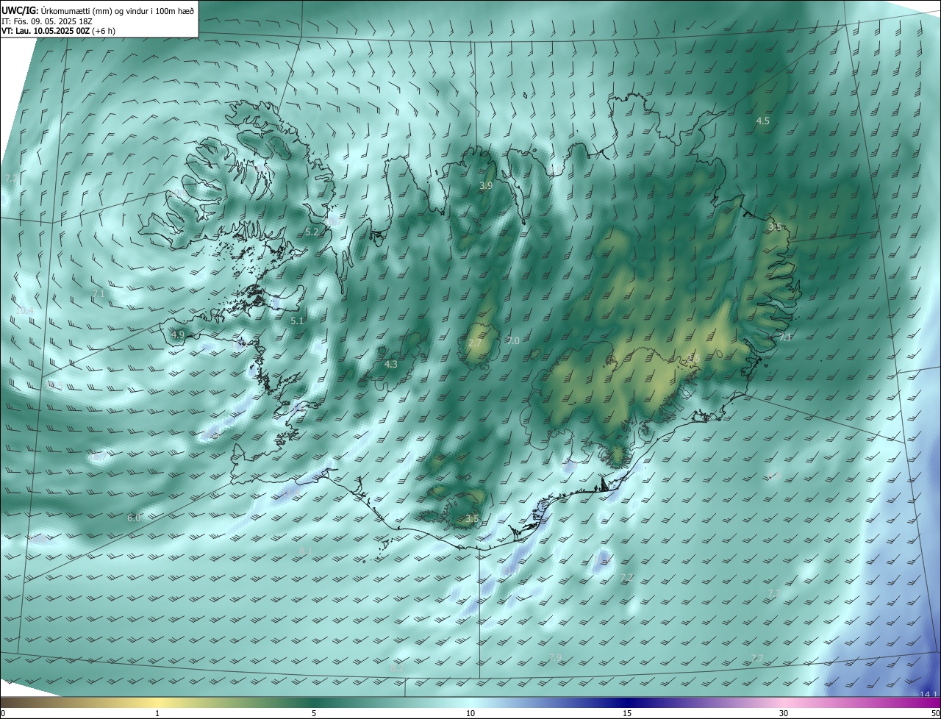Screen dimensions: 941x719
Task: Click the 2.7 value on the central glacier
Action: pos(474,343)
